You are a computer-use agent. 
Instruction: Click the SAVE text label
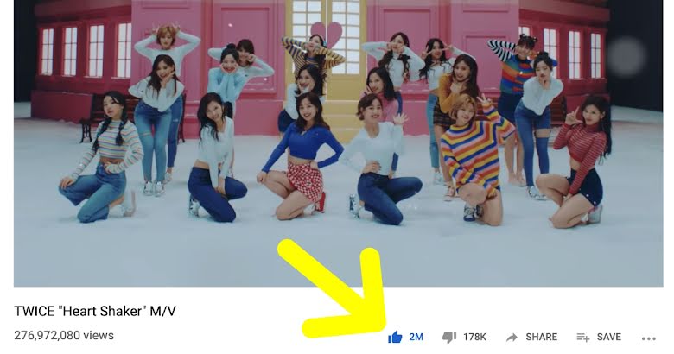coord(608,338)
